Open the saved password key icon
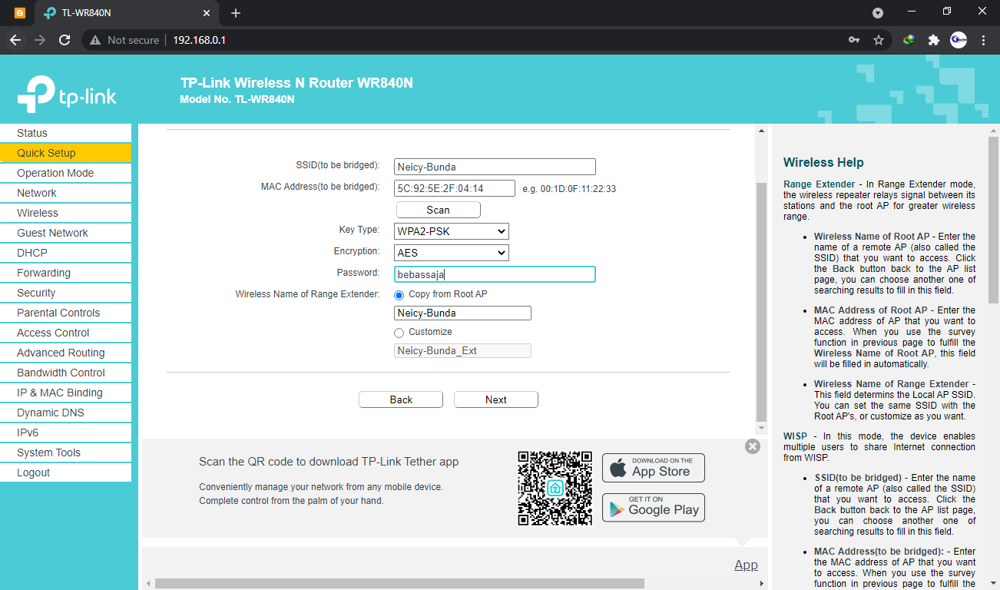 pos(854,40)
